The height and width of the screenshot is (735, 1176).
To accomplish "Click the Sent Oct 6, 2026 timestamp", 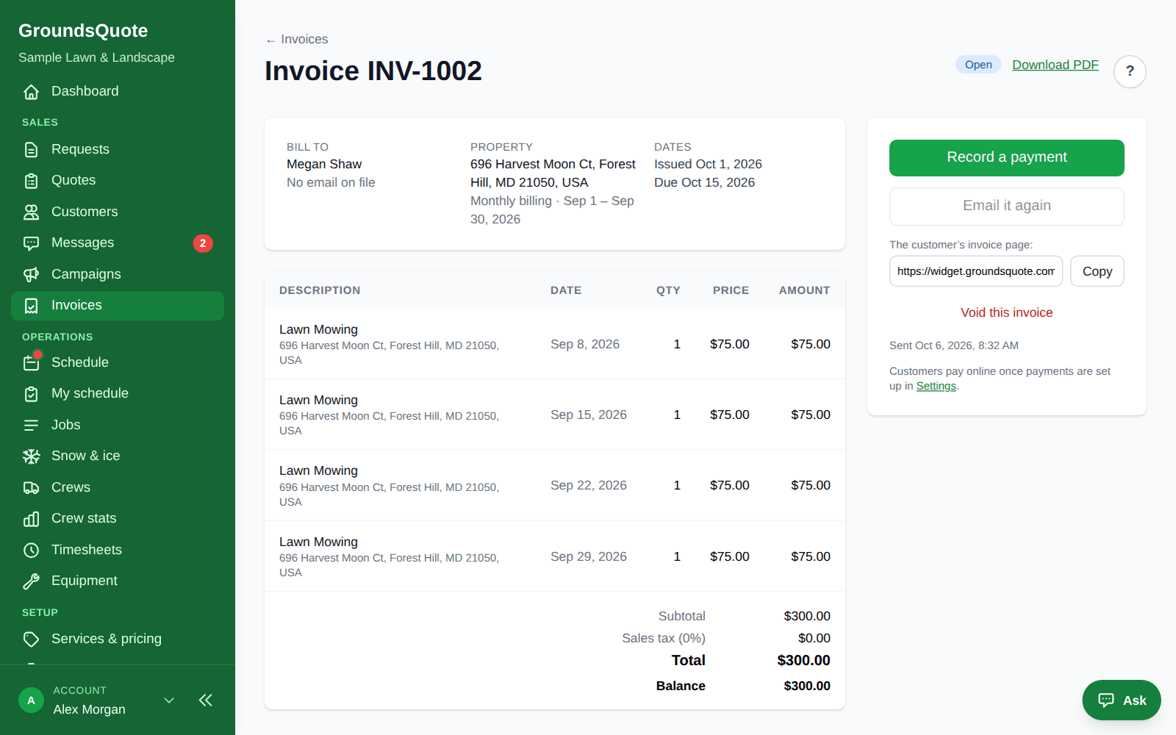I will [954, 345].
